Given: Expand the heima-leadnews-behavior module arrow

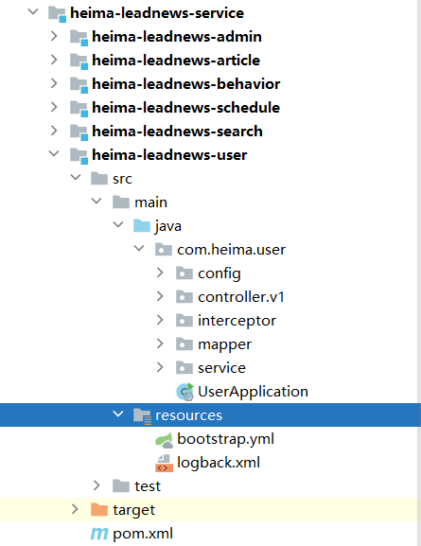Looking at the screenshot, I should pyautogui.click(x=54, y=83).
